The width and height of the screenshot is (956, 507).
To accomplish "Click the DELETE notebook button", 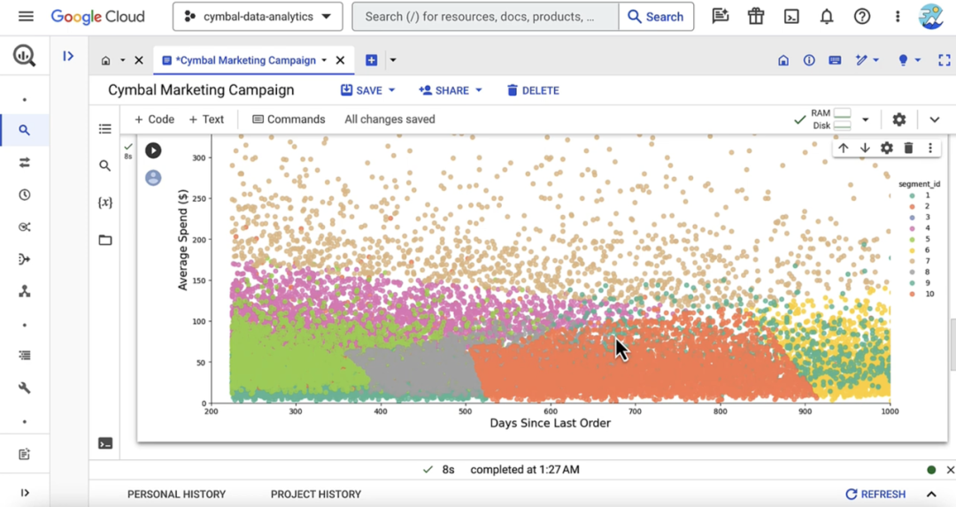I will (533, 90).
